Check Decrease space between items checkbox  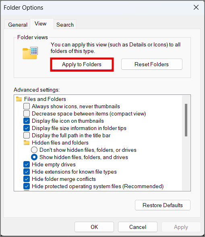point(27,113)
